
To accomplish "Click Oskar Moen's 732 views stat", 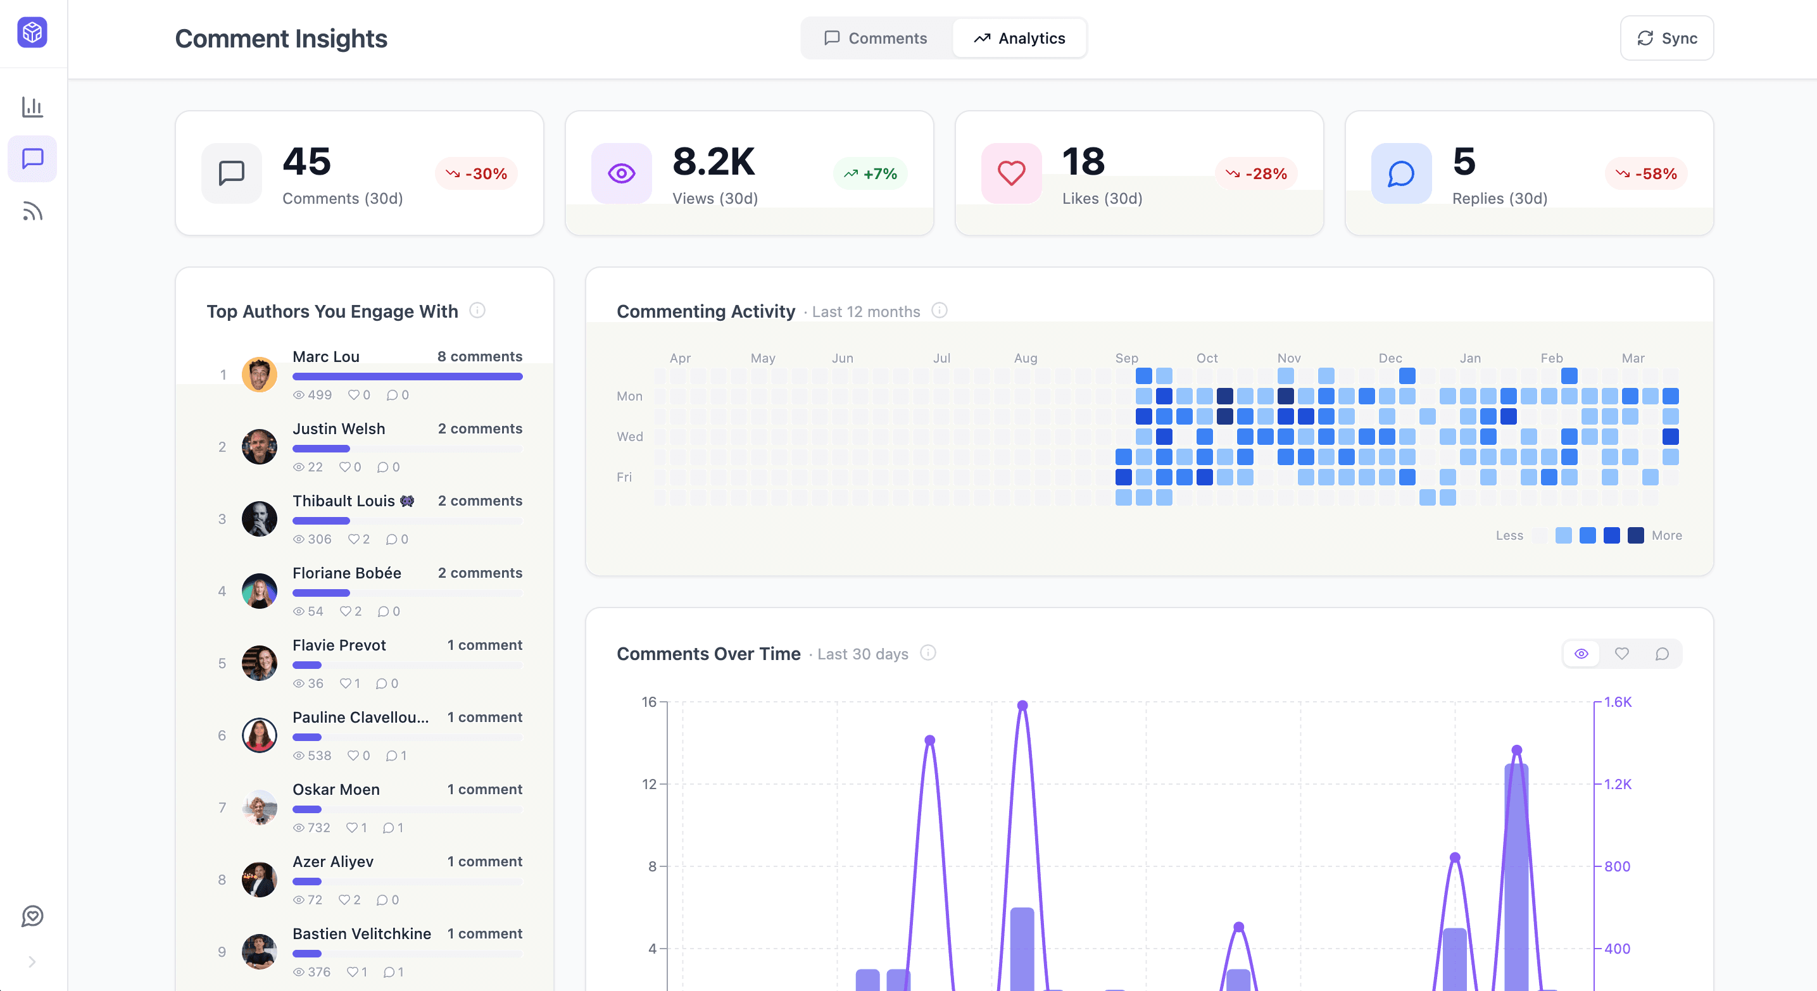I will pos(311,828).
